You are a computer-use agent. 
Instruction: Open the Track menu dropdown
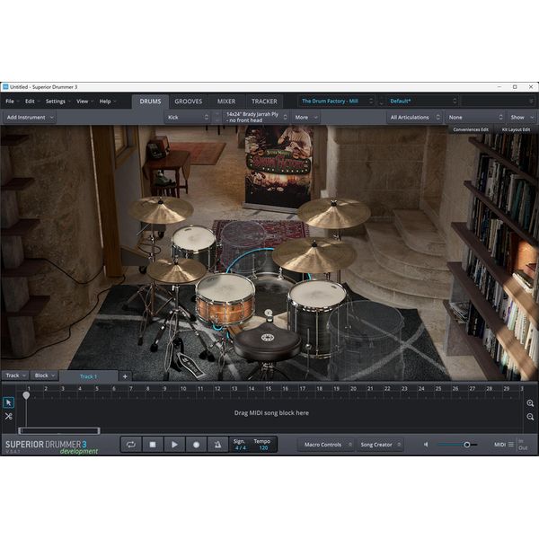click(x=15, y=376)
